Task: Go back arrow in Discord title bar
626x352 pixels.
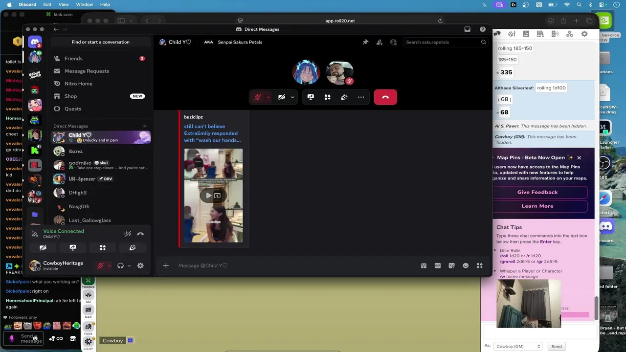Action: (x=56, y=29)
